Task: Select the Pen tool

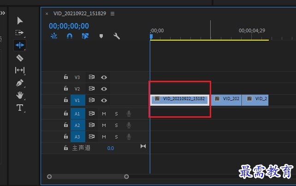Action: coord(20,83)
